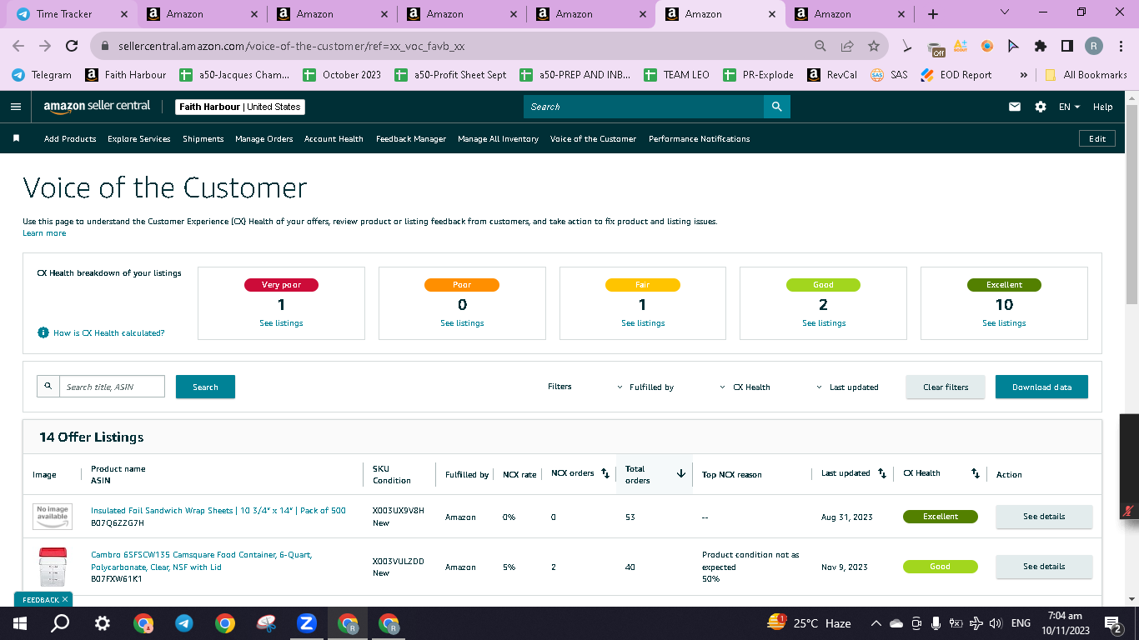Open Manage All Inventory in the navigation bar
The image size is (1139, 640).
[498, 138]
